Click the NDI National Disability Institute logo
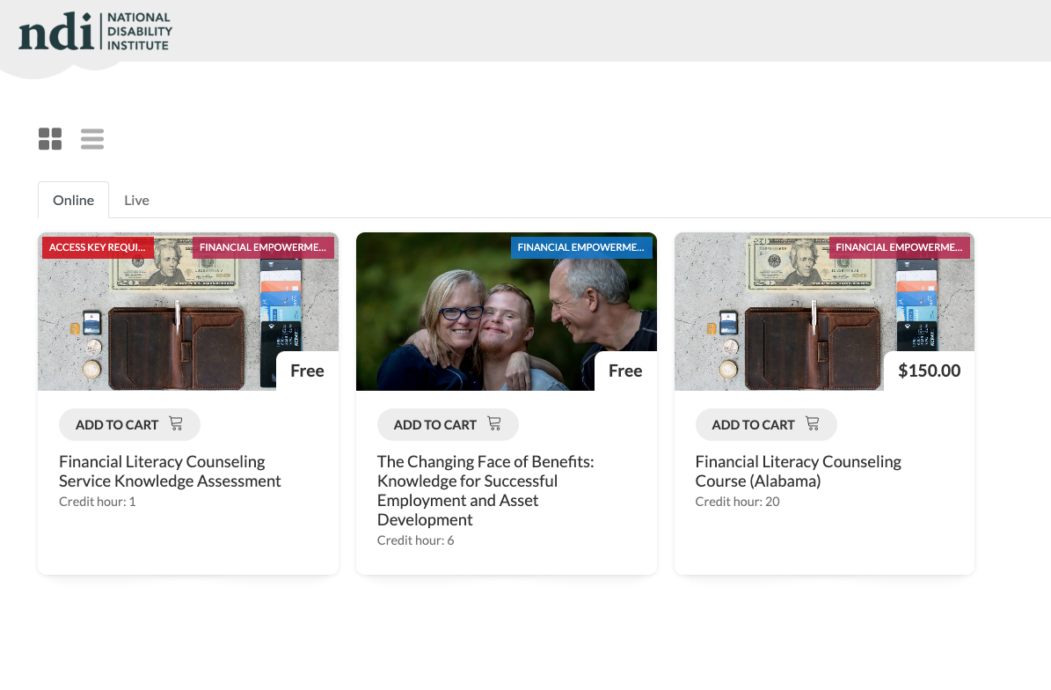This screenshot has height=690, width=1051. click(95, 32)
